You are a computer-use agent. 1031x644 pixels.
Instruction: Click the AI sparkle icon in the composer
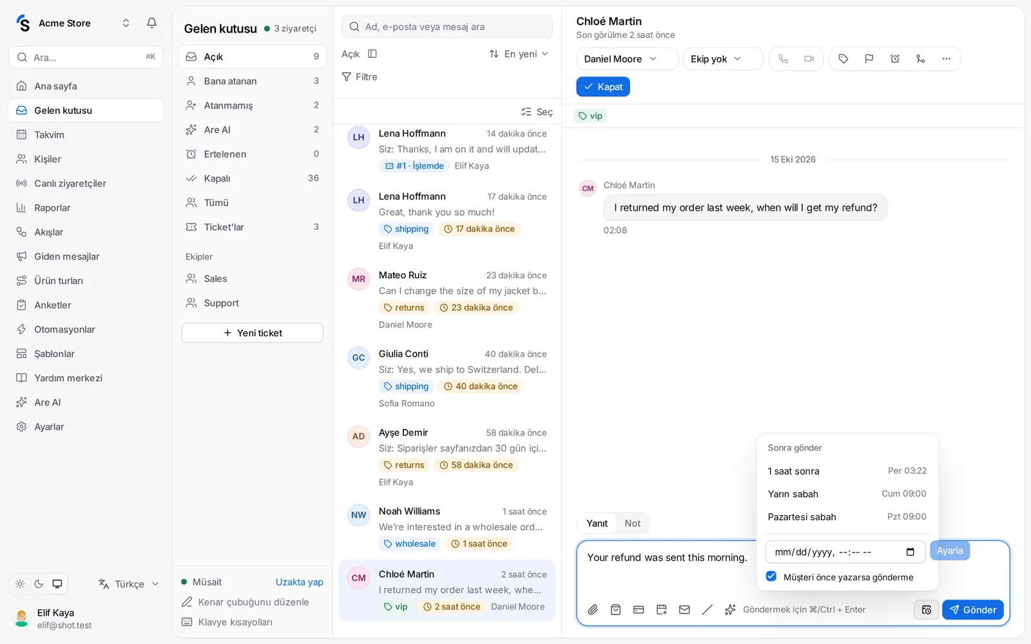(x=730, y=609)
